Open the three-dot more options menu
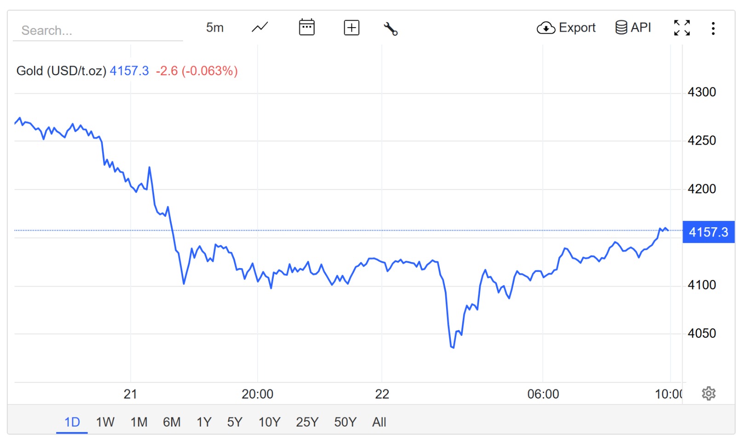The height and width of the screenshot is (438, 736). coord(713,28)
